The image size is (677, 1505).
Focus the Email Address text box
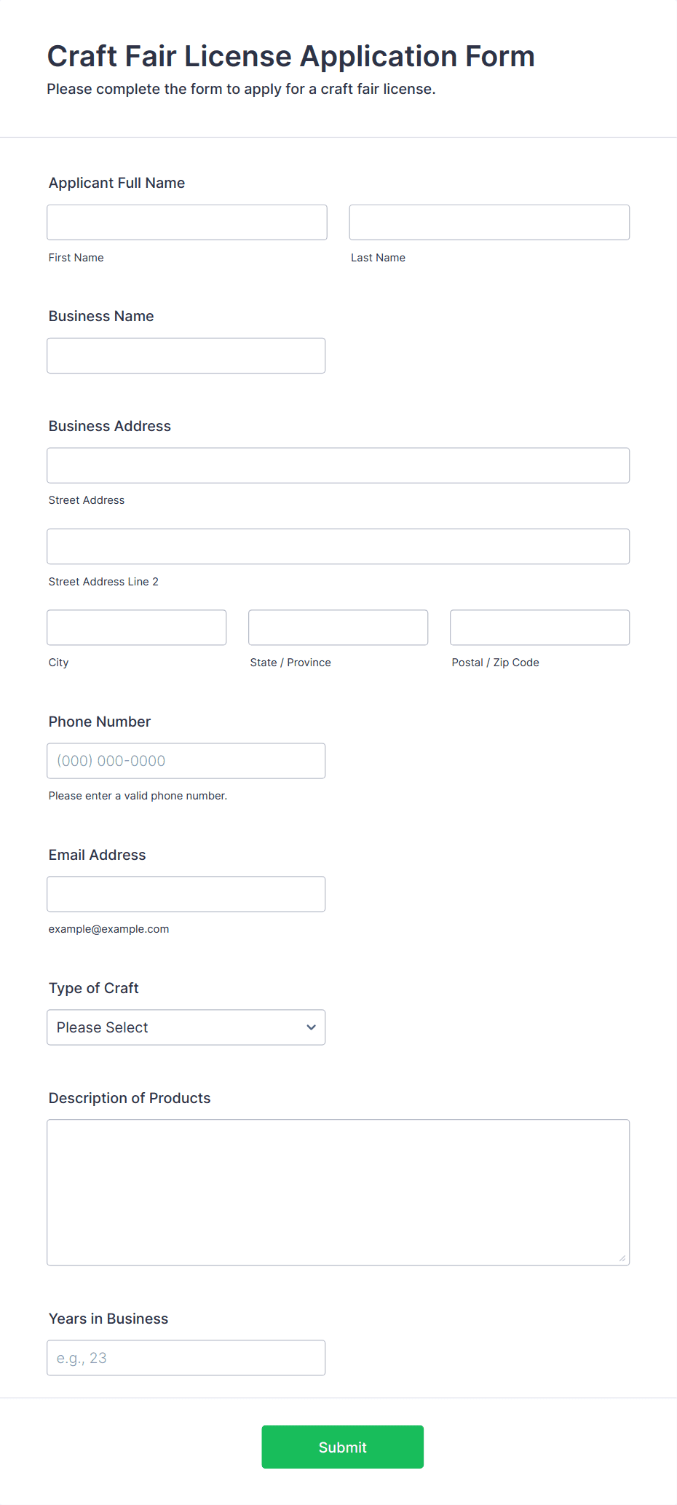186,894
